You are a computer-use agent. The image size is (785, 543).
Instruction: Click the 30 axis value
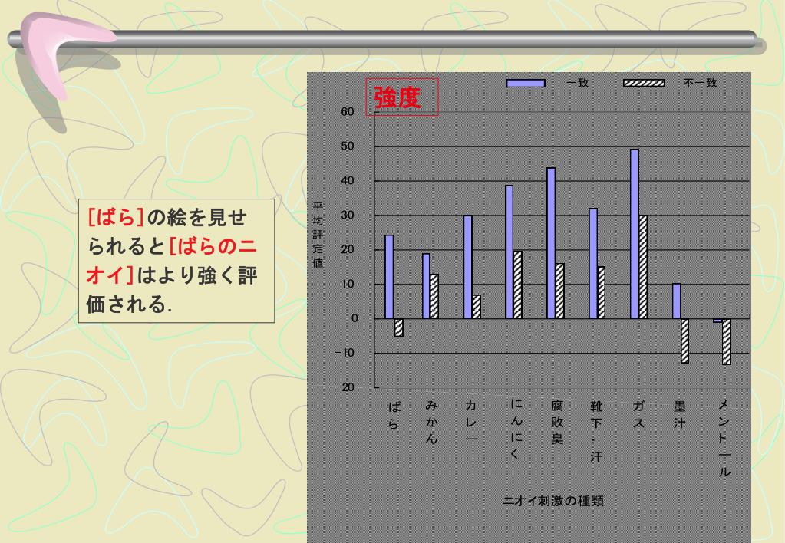(348, 216)
